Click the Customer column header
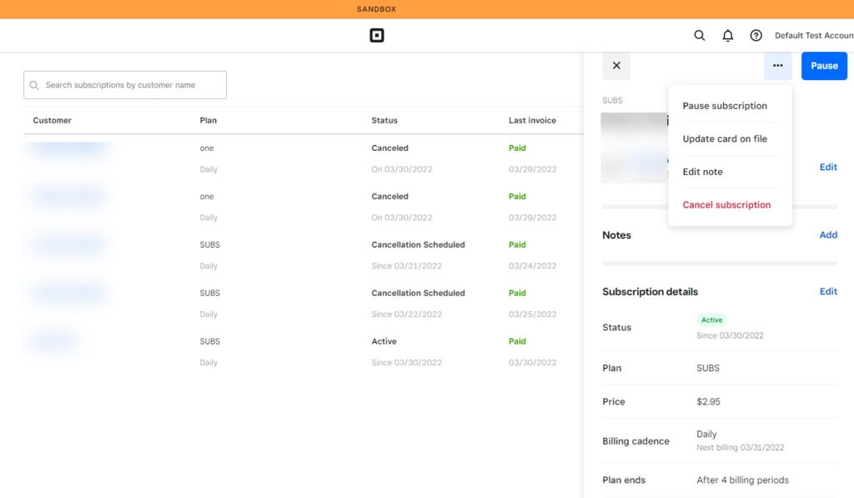 53,120
